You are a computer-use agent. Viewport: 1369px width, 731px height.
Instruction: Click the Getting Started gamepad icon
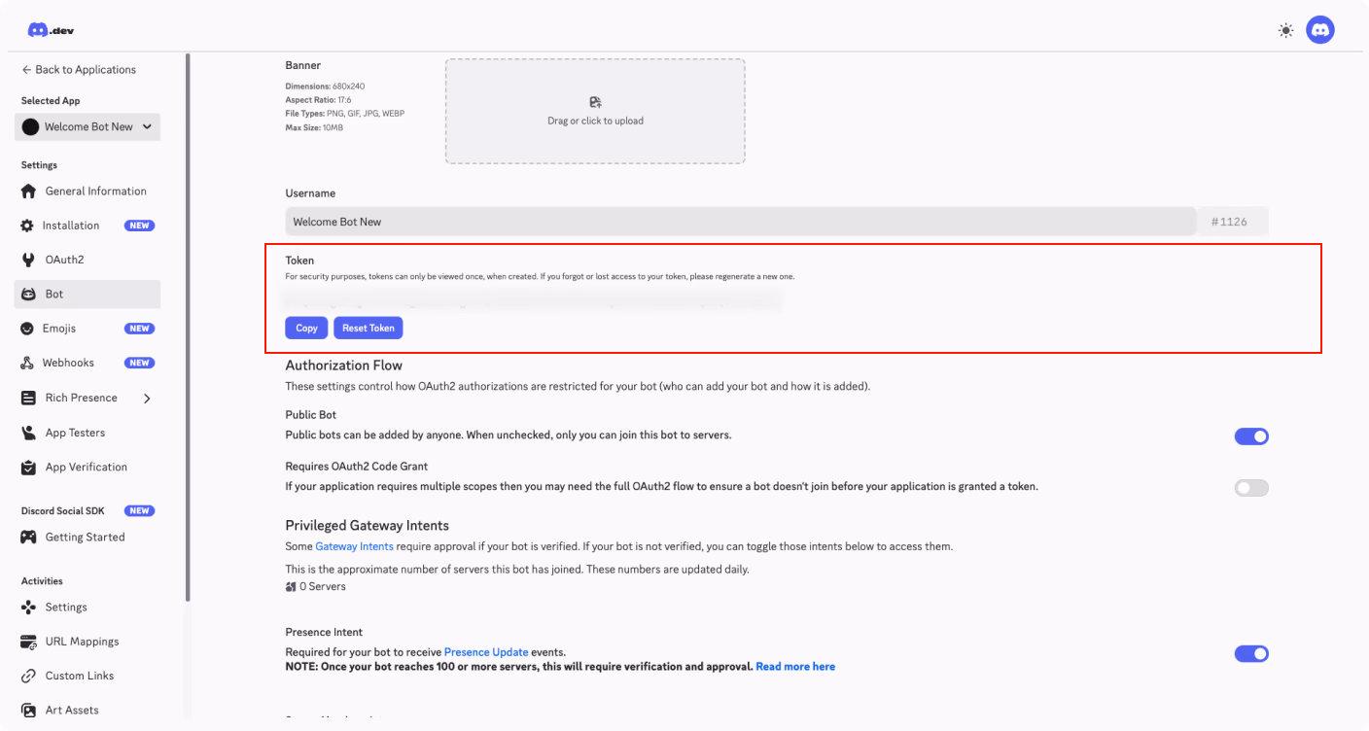pyautogui.click(x=28, y=537)
